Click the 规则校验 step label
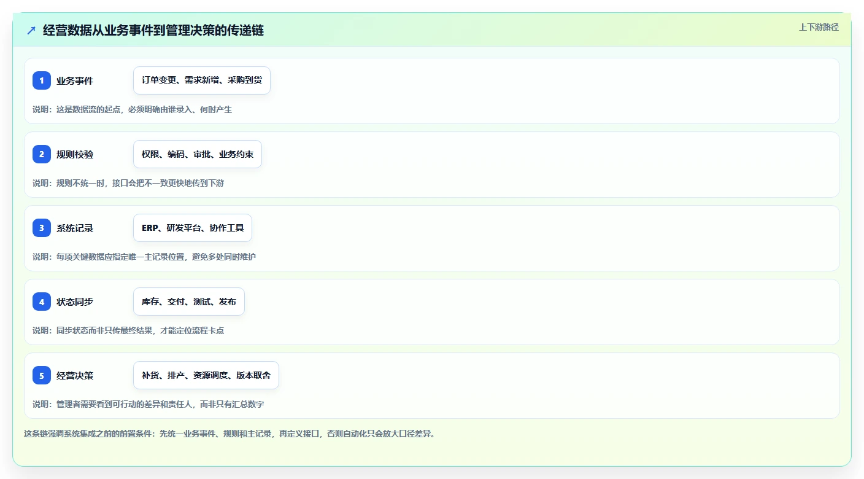The height and width of the screenshot is (479, 864). (75, 154)
